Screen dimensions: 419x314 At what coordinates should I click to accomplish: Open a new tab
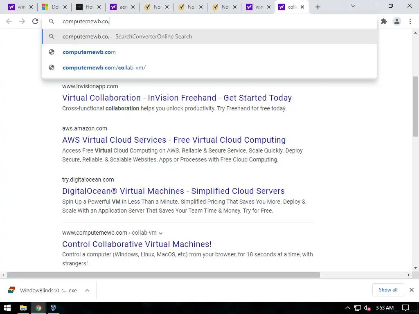pyautogui.click(x=318, y=7)
